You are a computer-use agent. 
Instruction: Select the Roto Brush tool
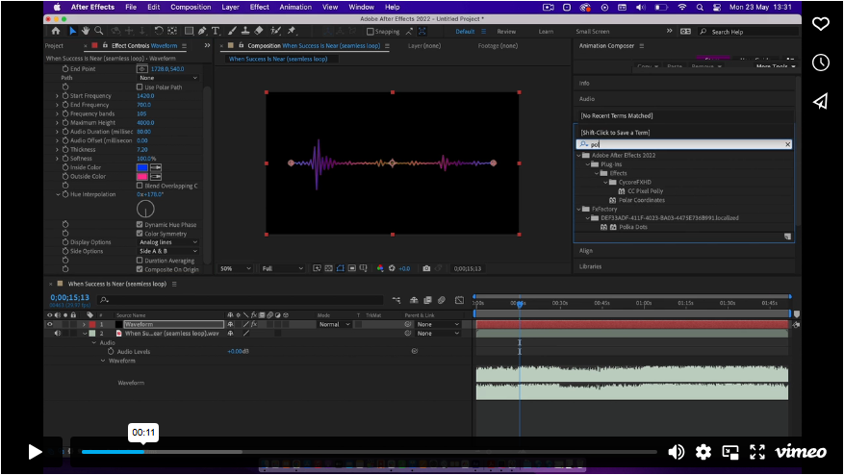click(x=275, y=31)
